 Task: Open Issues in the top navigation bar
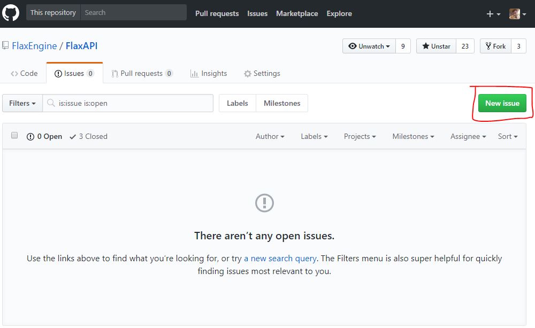pyautogui.click(x=257, y=14)
